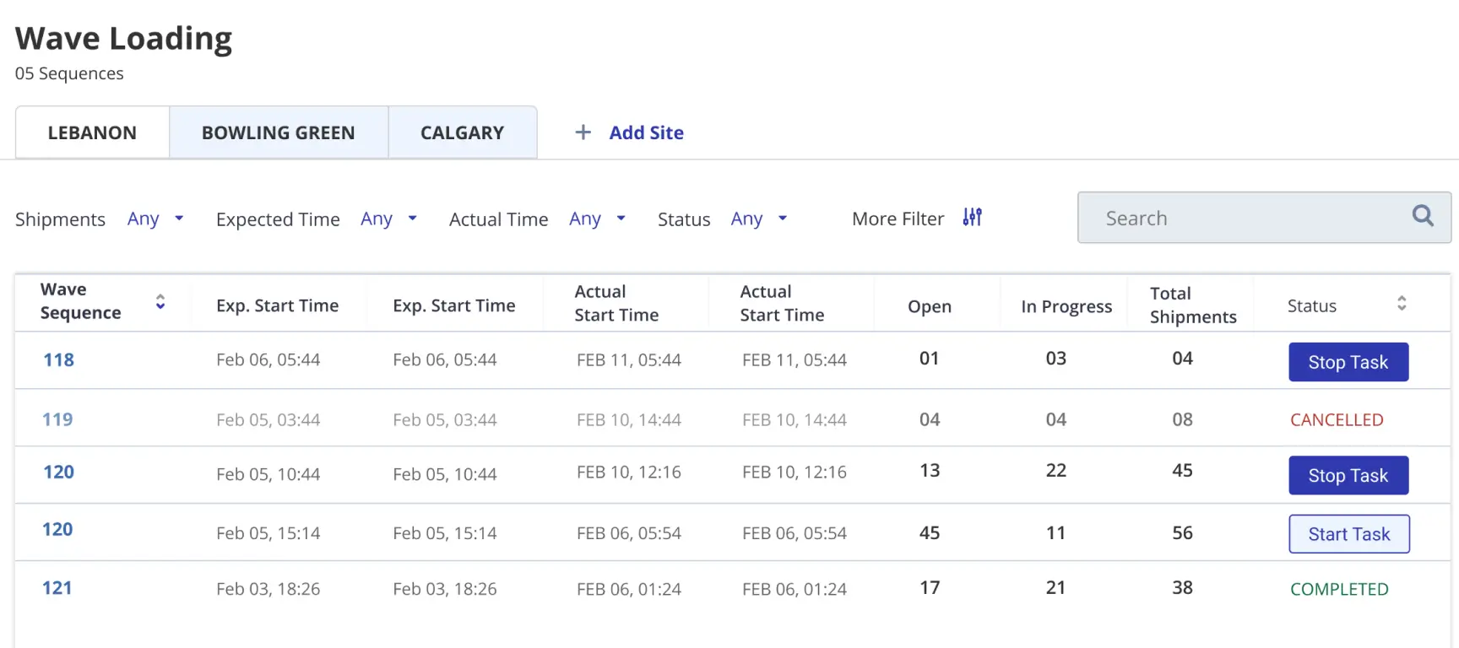Open the Actual Time Any dropdown
This screenshot has height=648, width=1459.
pos(598,219)
